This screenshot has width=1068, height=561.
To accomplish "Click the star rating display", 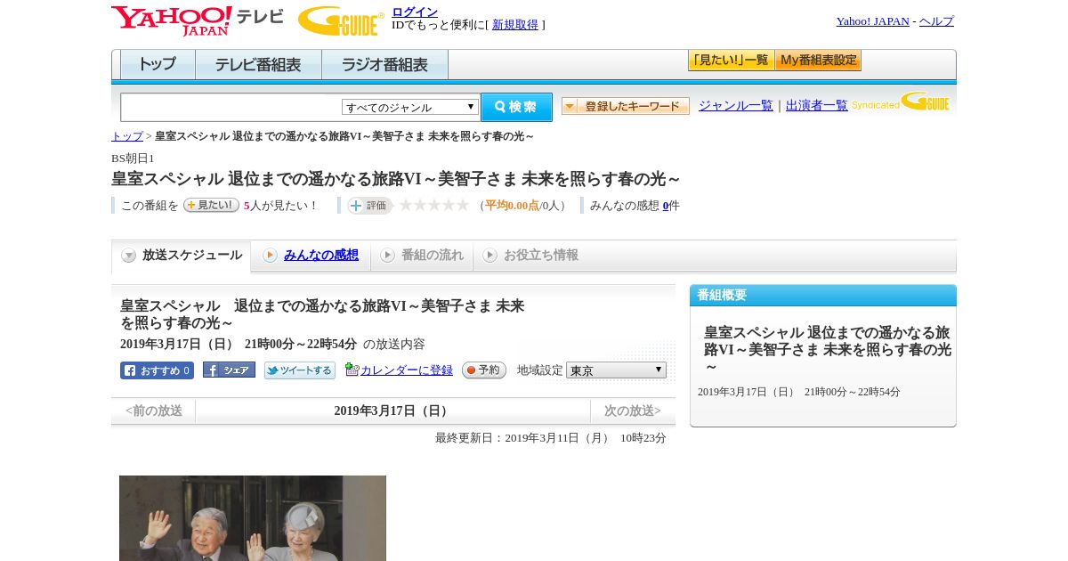I will click(434, 206).
